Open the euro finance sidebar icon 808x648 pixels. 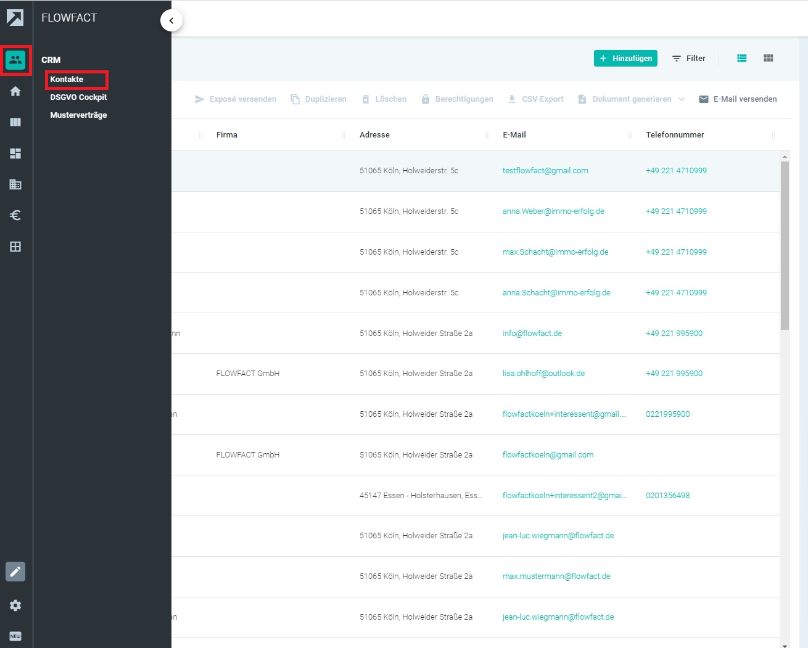click(x=15, y=215)
